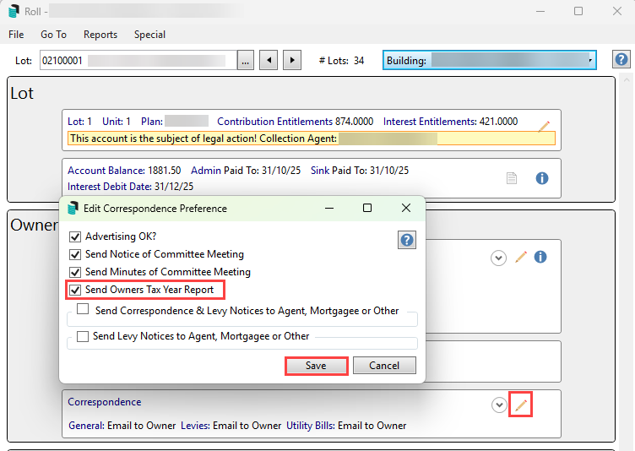The width and height of the screenshot is (635, 451).
Task: Click Sink Paid To: 31/10/25
Action: pos(360,171)
